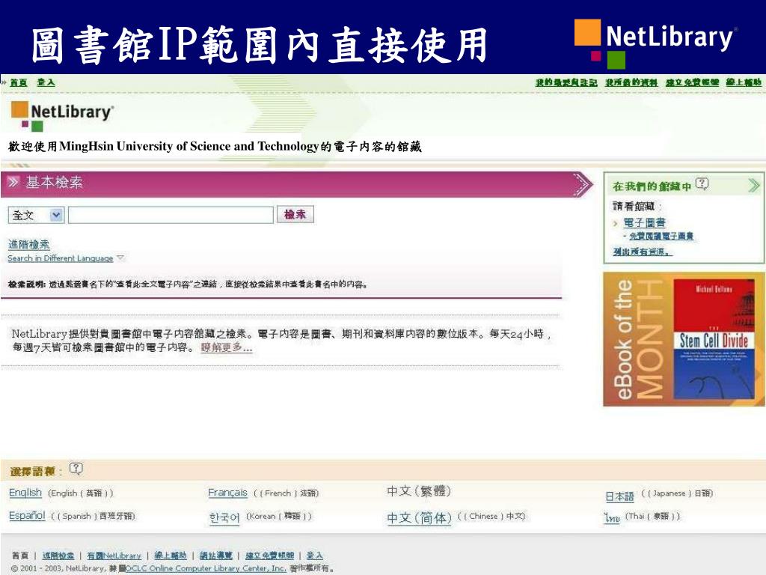Image resolution: width=766 pixels, height=575 pixels.
Task: Open OCLC Online Computer Library Center link
Action: (206, 568)
